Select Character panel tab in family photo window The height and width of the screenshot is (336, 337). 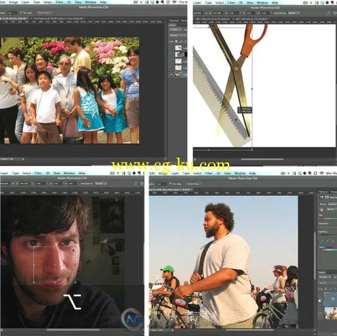[x=174, y=20]
